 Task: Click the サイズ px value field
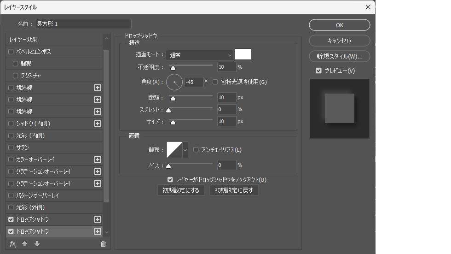coord(226,122)
